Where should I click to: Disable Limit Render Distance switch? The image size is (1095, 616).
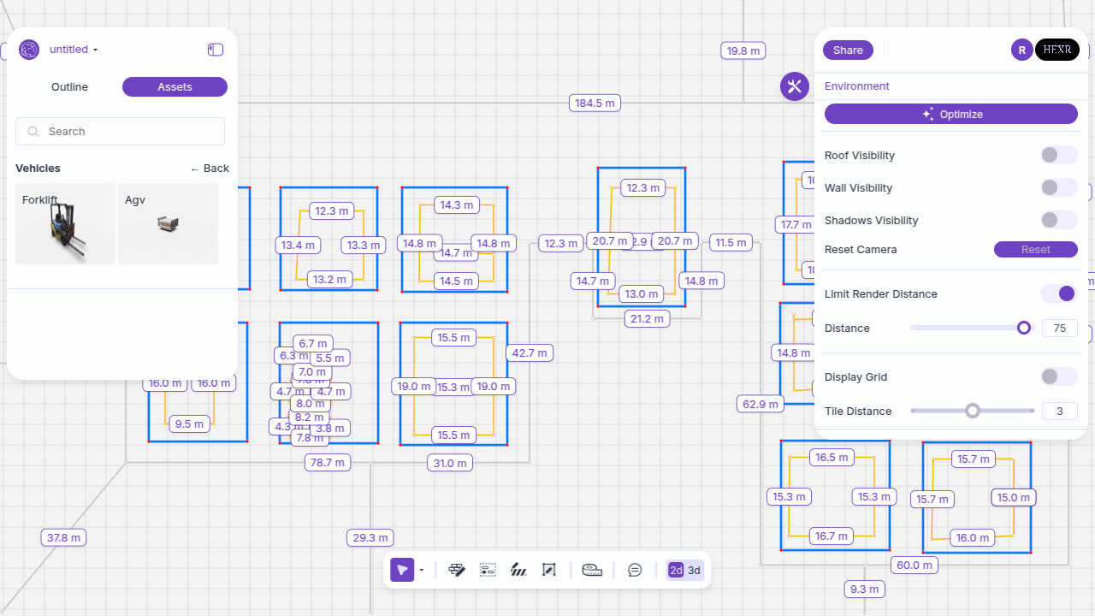coord(1058,293)
